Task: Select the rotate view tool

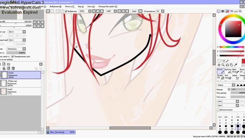Action: [227, 65]
